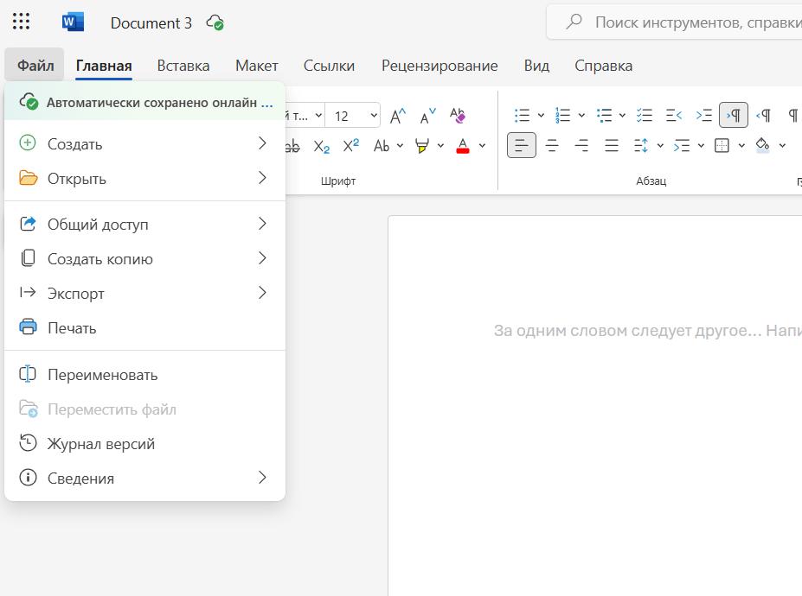The width and height of the screenshot is (802, 596).
Task: Expand line spacing options arrow
Action: click(660, 146)
